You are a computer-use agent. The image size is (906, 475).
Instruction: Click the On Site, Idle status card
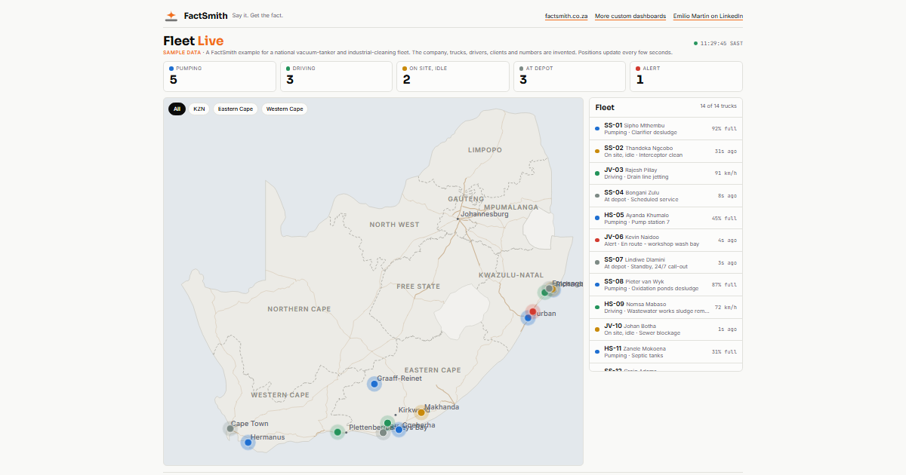pos(453,76)
